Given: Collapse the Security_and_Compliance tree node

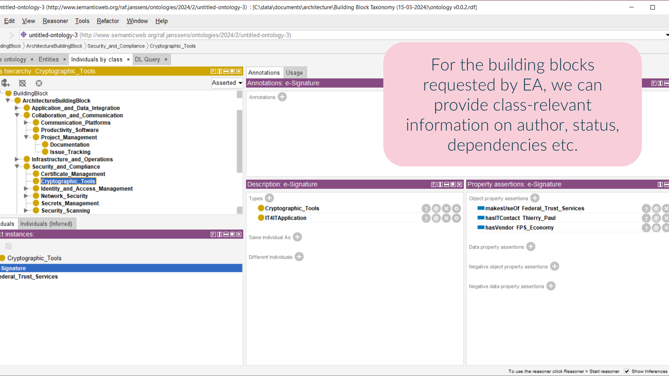Looking at the screenshot, I should tap(17, 166).
